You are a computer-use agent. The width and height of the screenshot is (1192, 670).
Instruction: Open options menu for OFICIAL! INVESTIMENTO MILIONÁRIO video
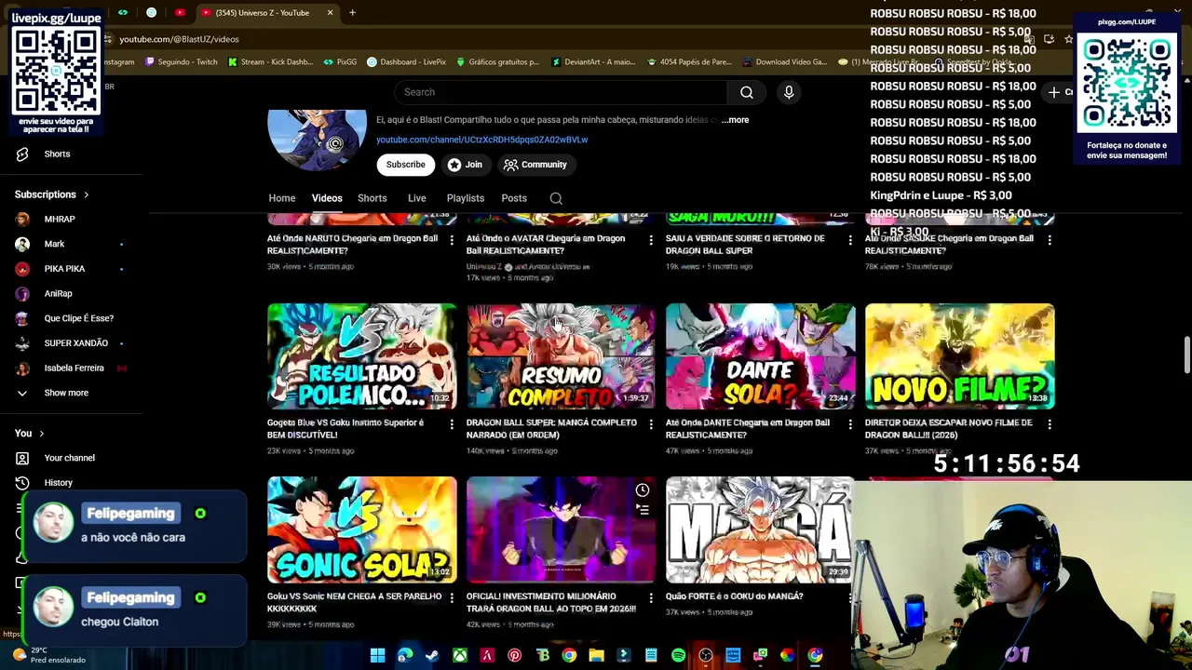click(x=651, y=597)
